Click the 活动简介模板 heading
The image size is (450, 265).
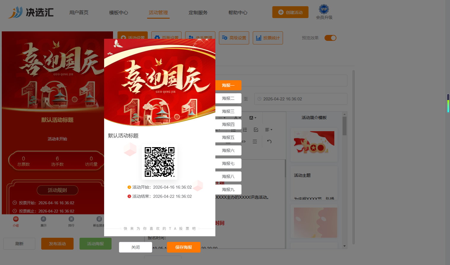pos(314,118)
